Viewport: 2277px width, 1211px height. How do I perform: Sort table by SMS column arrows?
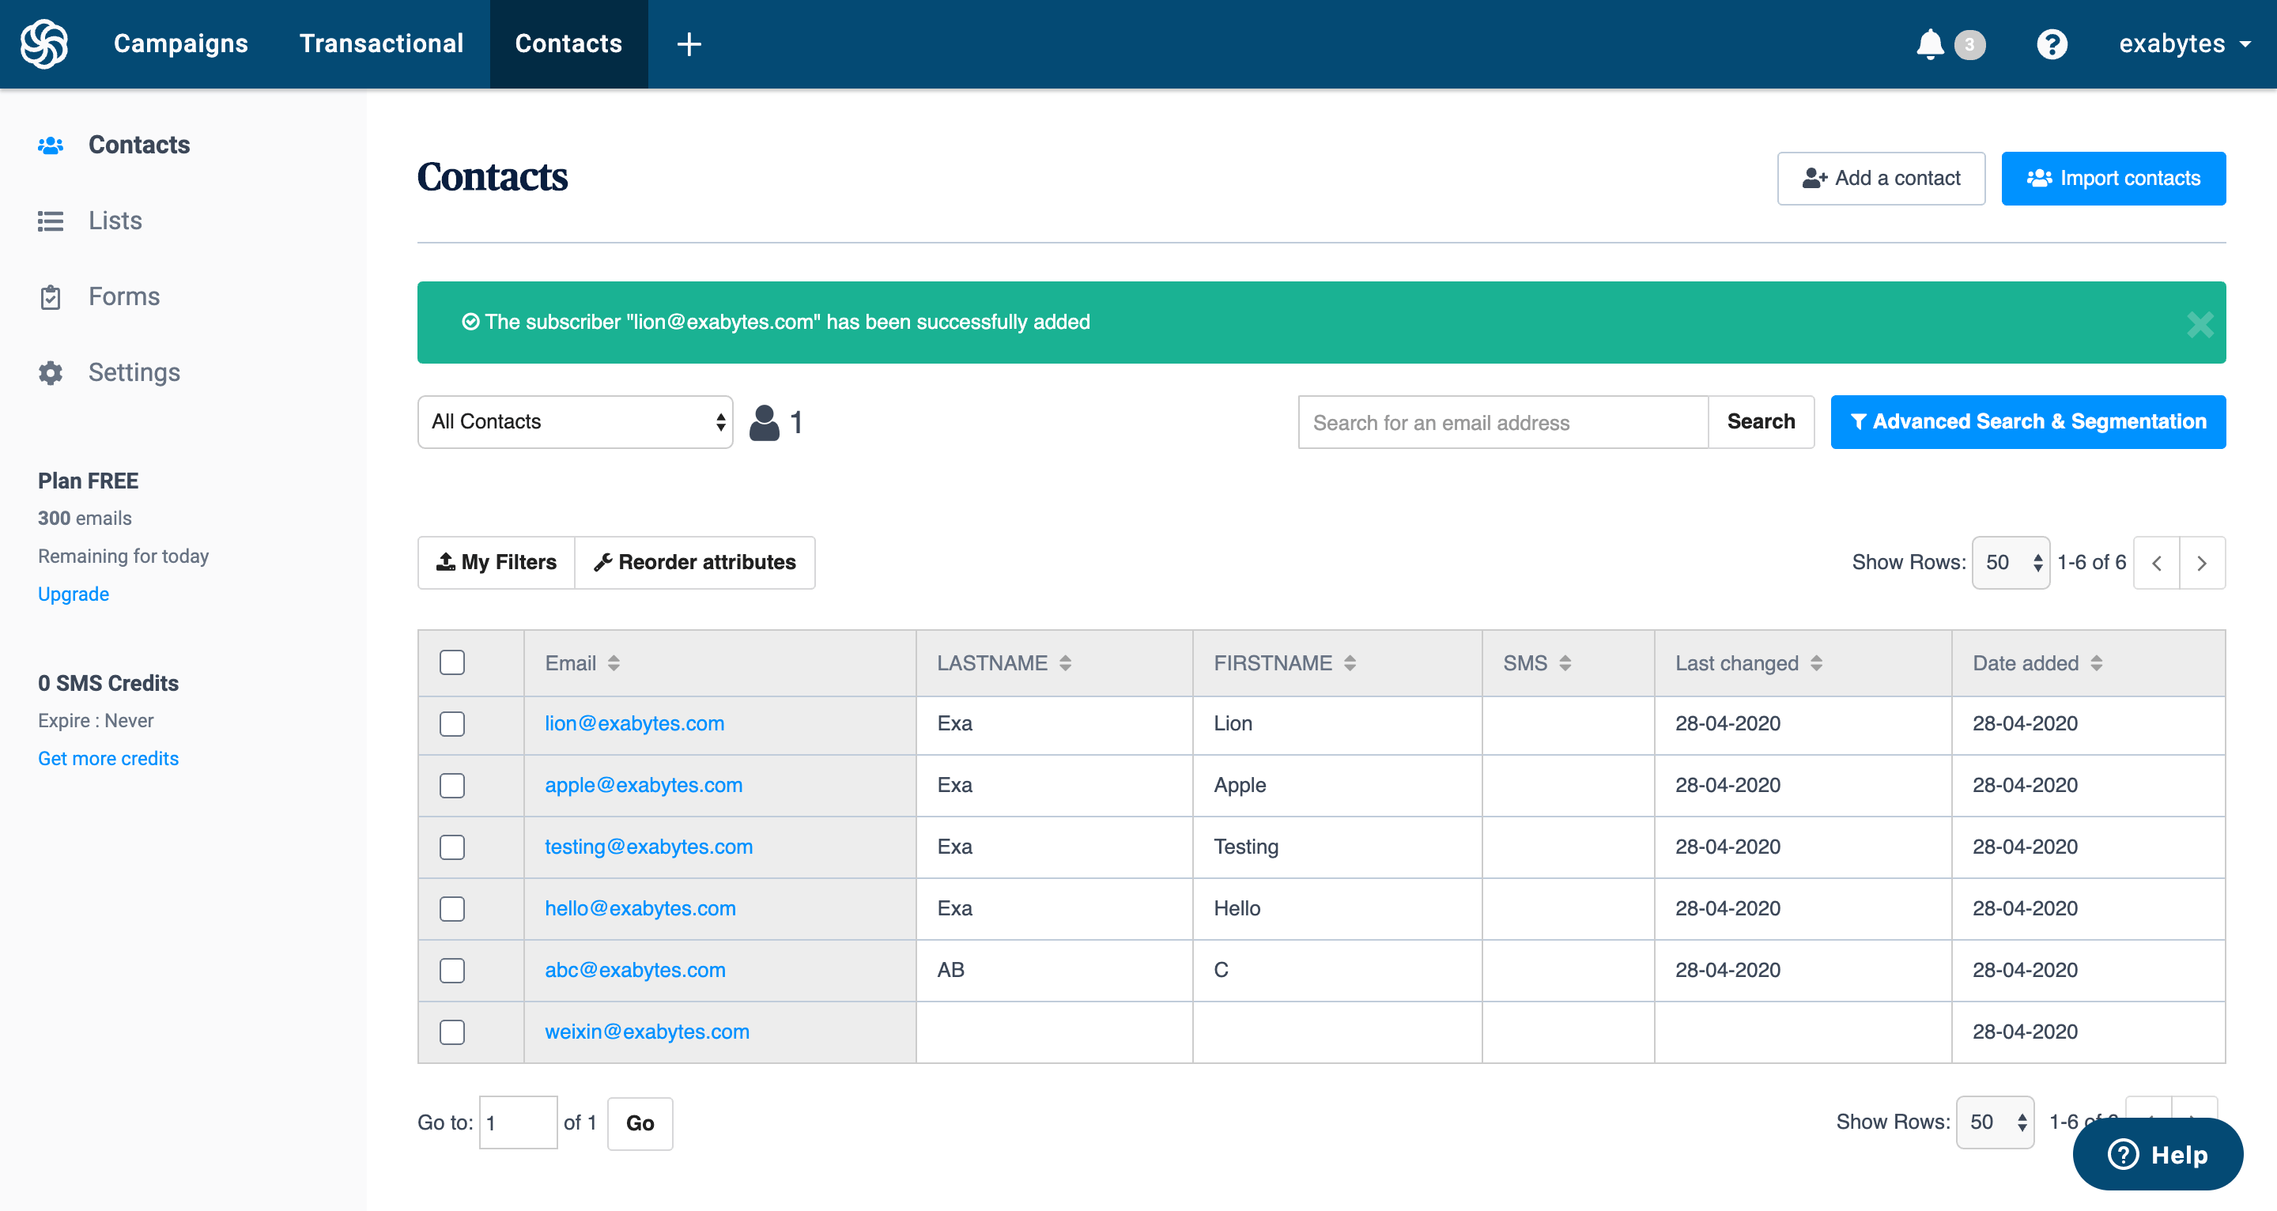pyautogui.click(x=1565, y=663)
